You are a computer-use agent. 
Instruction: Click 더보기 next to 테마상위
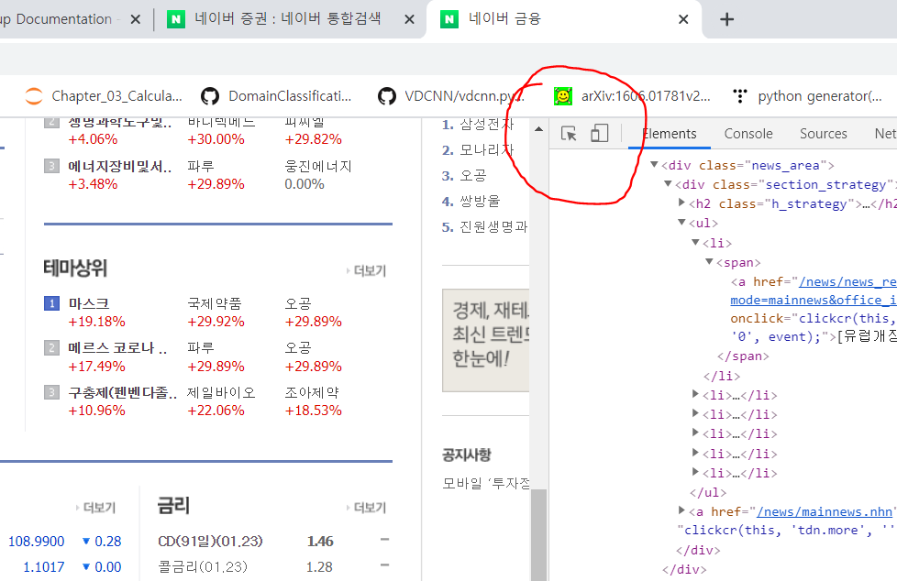[367, 270]
